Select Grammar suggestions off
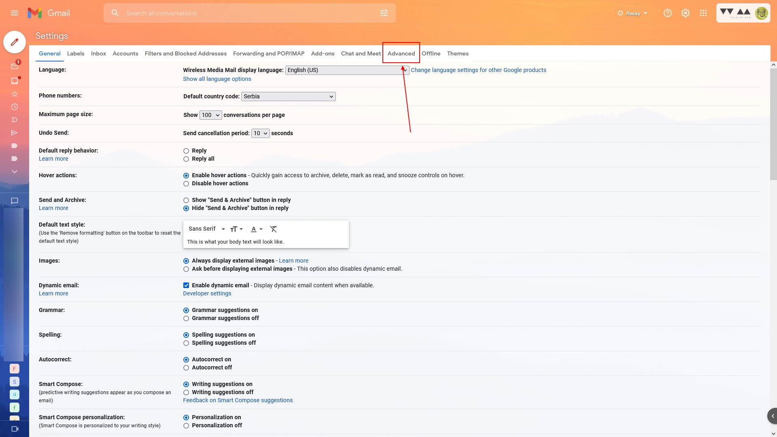The image size is (777, 437). tap(186, 318)
